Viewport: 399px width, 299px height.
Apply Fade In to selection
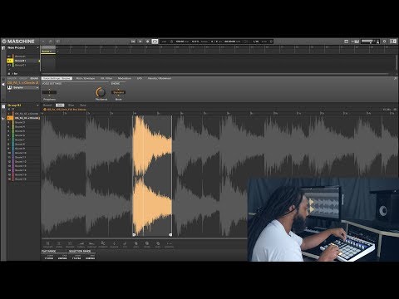click(x=81, y=244)
